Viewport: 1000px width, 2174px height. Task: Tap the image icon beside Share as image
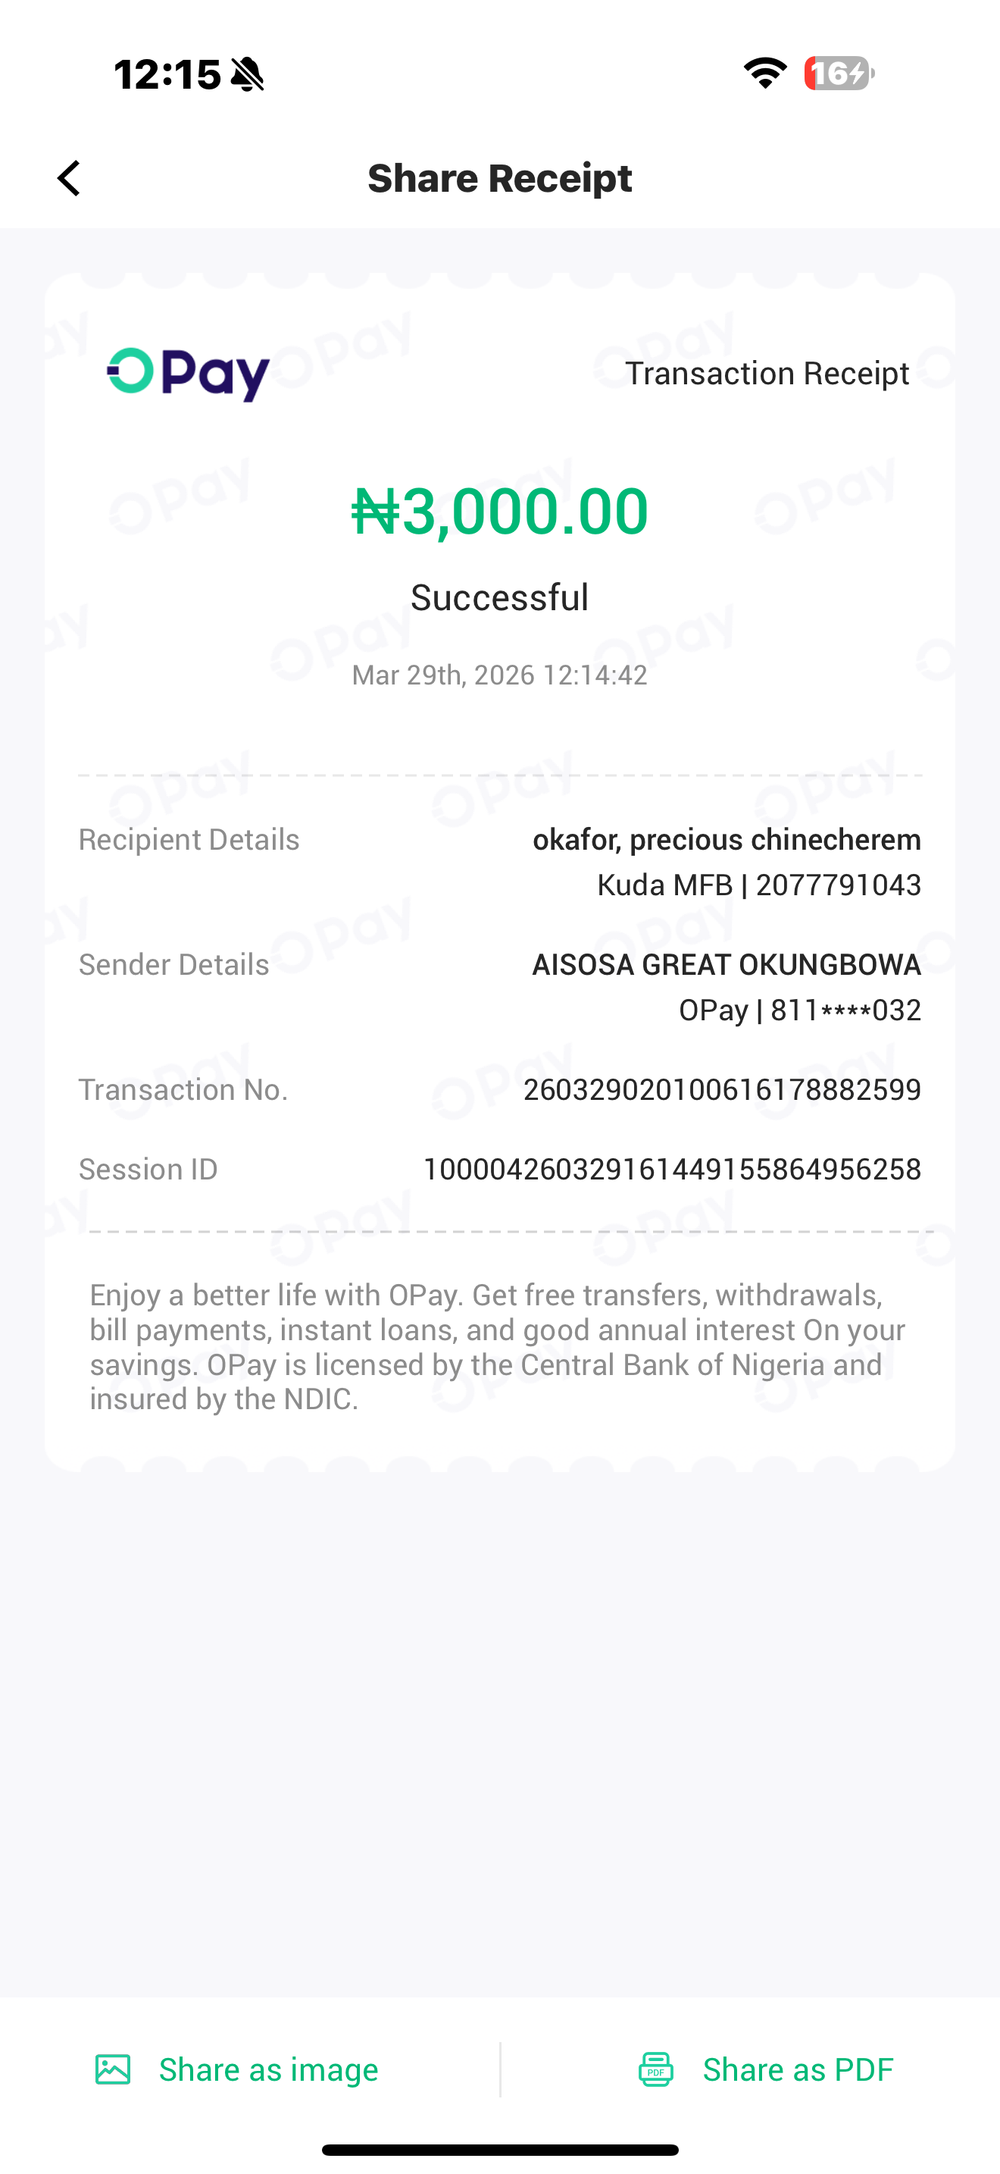tap(113, 2069)
